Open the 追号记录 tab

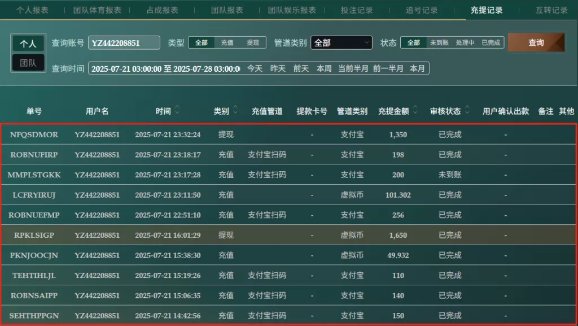[422, 10]
